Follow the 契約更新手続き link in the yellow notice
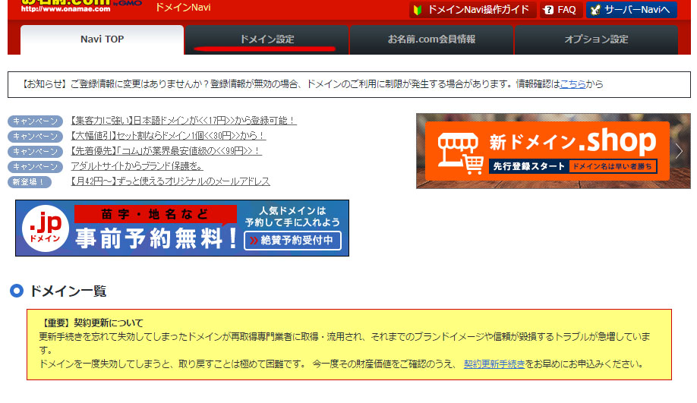The width and height of the screenshot is (697, 403). 494,364
